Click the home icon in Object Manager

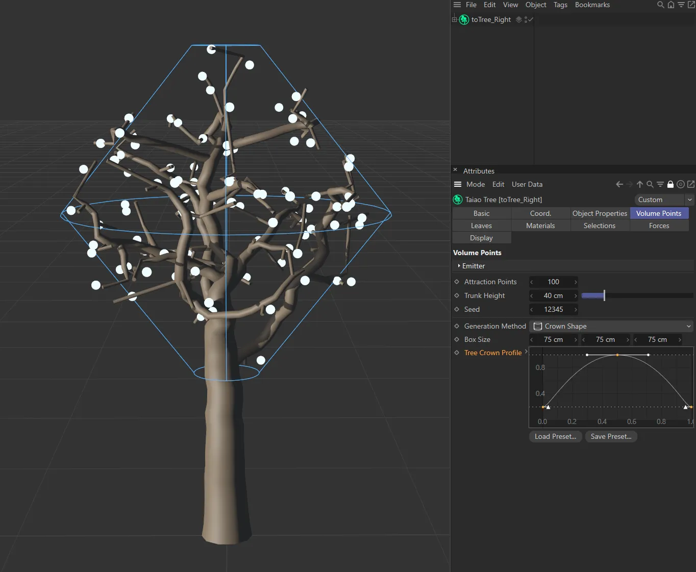pyautogui.click(x=670, y=5)
